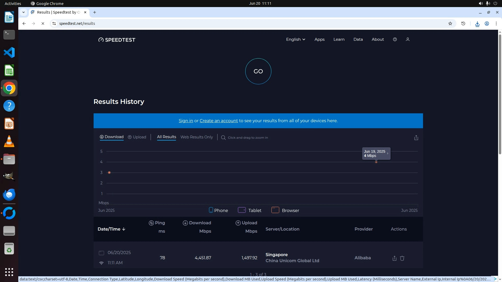This screenshot has height=282, width=502.
Task: Click the share icon in the results row
Action: pos(394,258)
